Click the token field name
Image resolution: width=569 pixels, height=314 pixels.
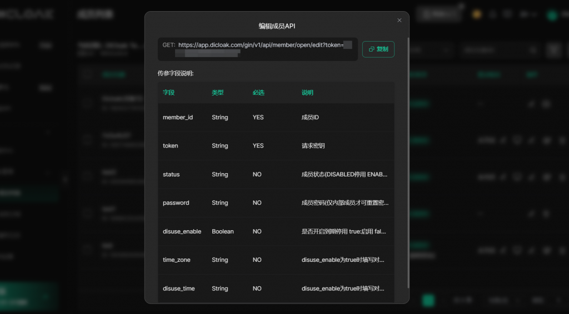click(170, 146)
